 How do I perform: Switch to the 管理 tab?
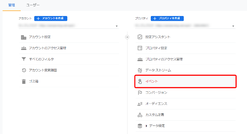11,5
